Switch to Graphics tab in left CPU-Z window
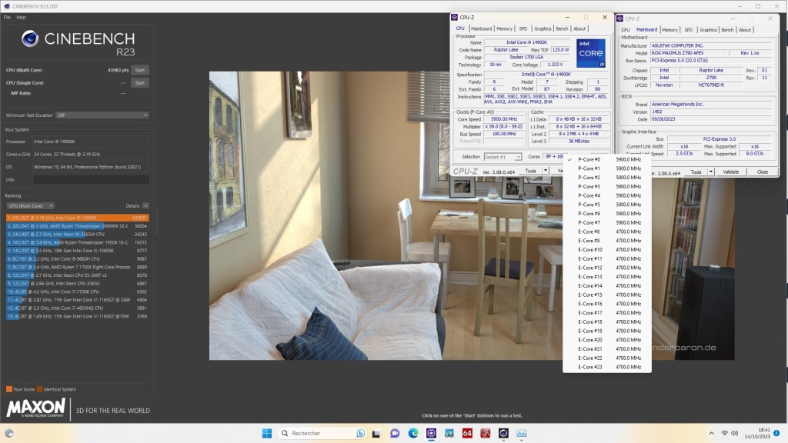 click(x=543, y=28)
